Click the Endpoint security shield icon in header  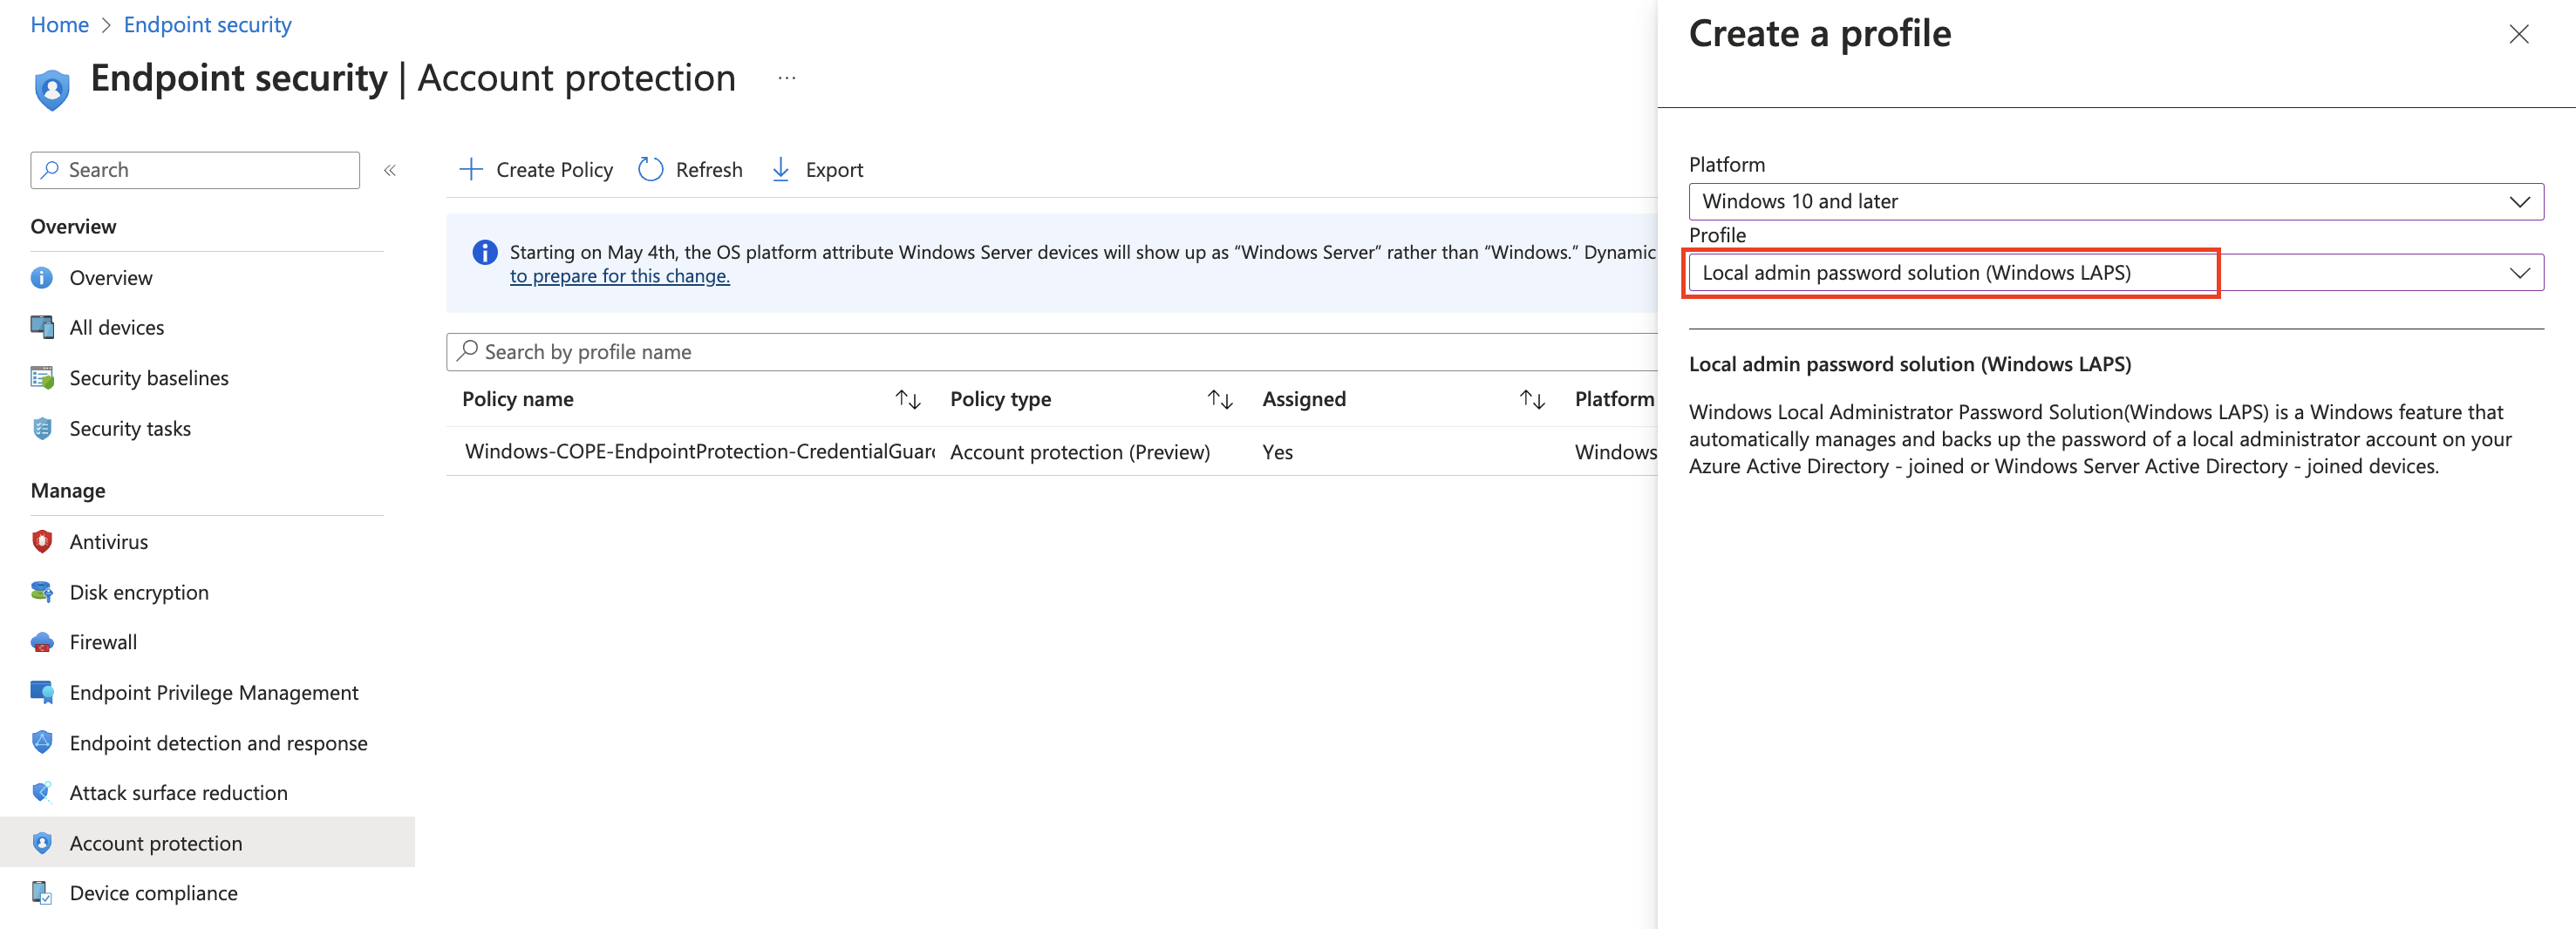[52, 88]
